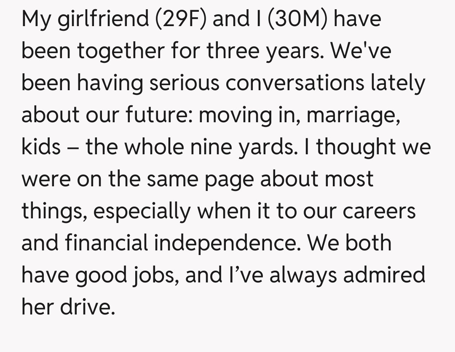The height and width of the screenshot is (352, 455).
Task: Click the word "conversations"
Action: [x=295, y=83]
